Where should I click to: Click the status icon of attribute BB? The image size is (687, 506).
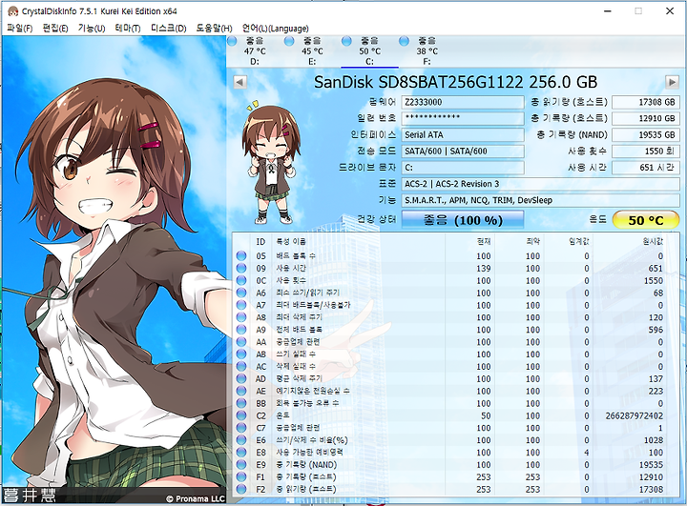pyautogui.click(x=241, y=403)
